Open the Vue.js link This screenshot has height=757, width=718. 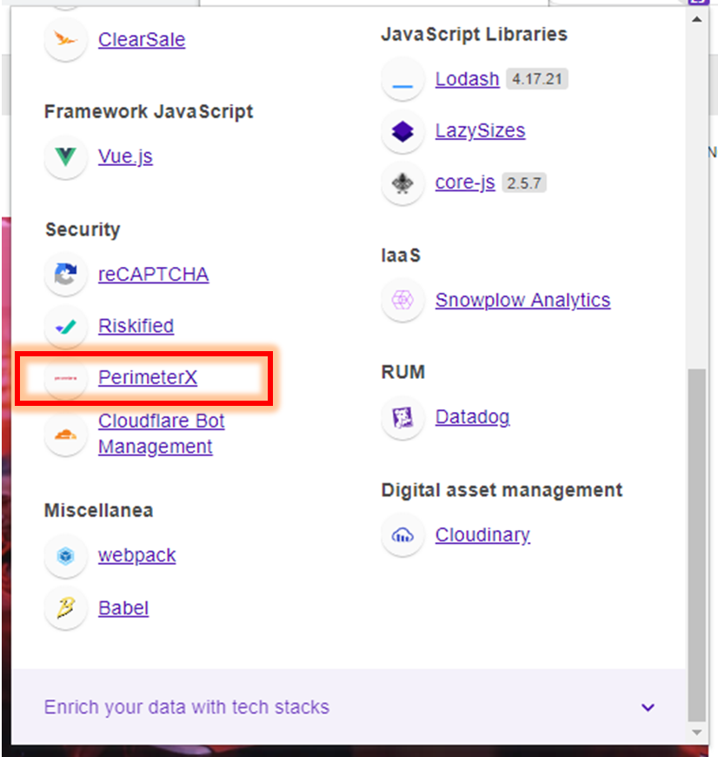[x=125, y=156]
